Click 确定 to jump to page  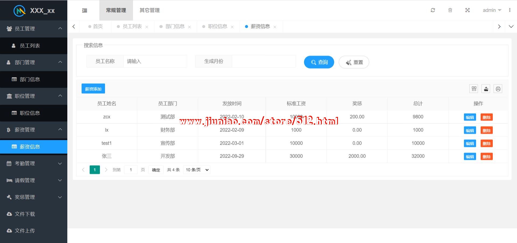[x=156, y=170]
